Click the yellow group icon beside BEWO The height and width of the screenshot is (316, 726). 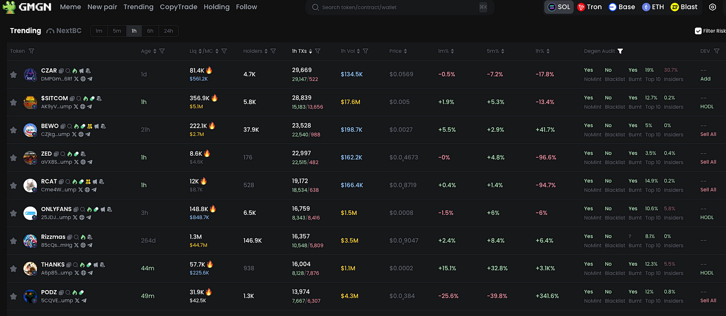(x=89, y=126)
